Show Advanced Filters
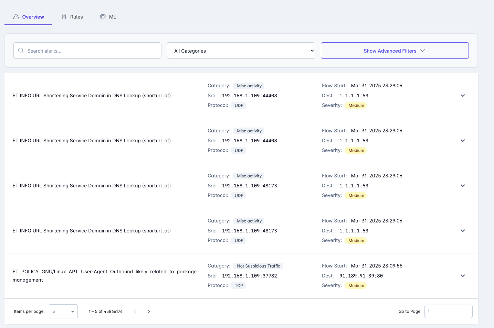 (395, 51)
